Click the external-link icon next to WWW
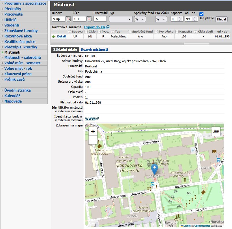Image resolution: width=232 pixels, height=229 pixels. (x=97, y=118)
